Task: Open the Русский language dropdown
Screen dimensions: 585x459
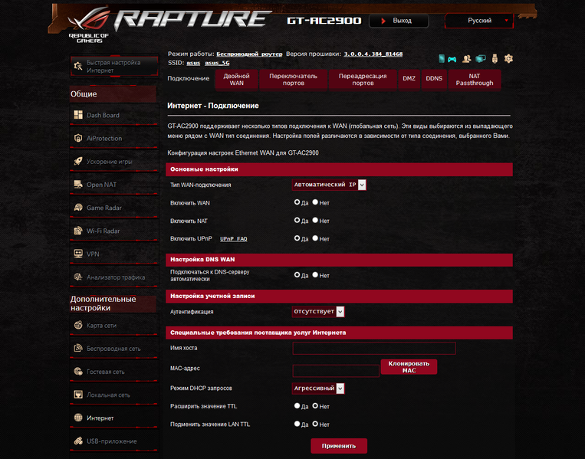Action: tap(479, 21)
